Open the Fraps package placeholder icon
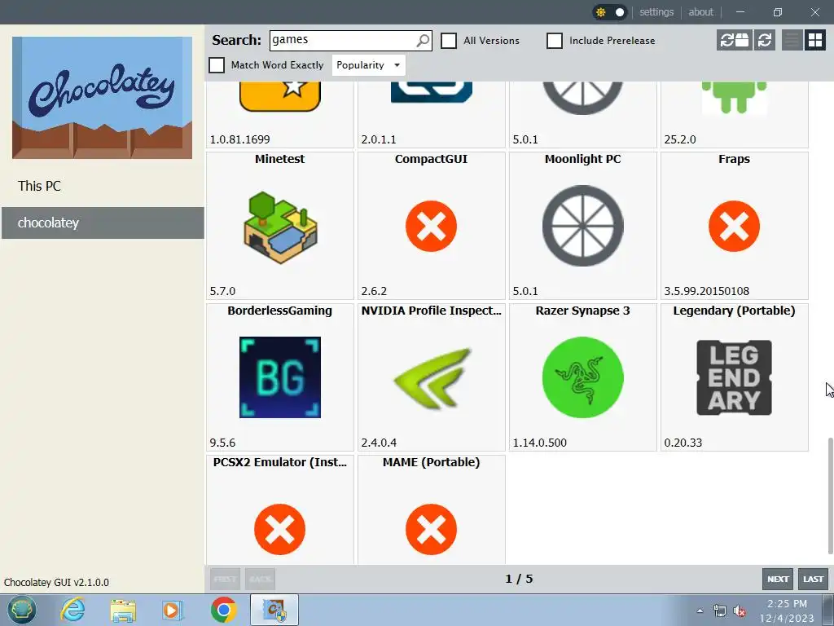The height and width of the screenshot is (626, 834). [734, 227]
